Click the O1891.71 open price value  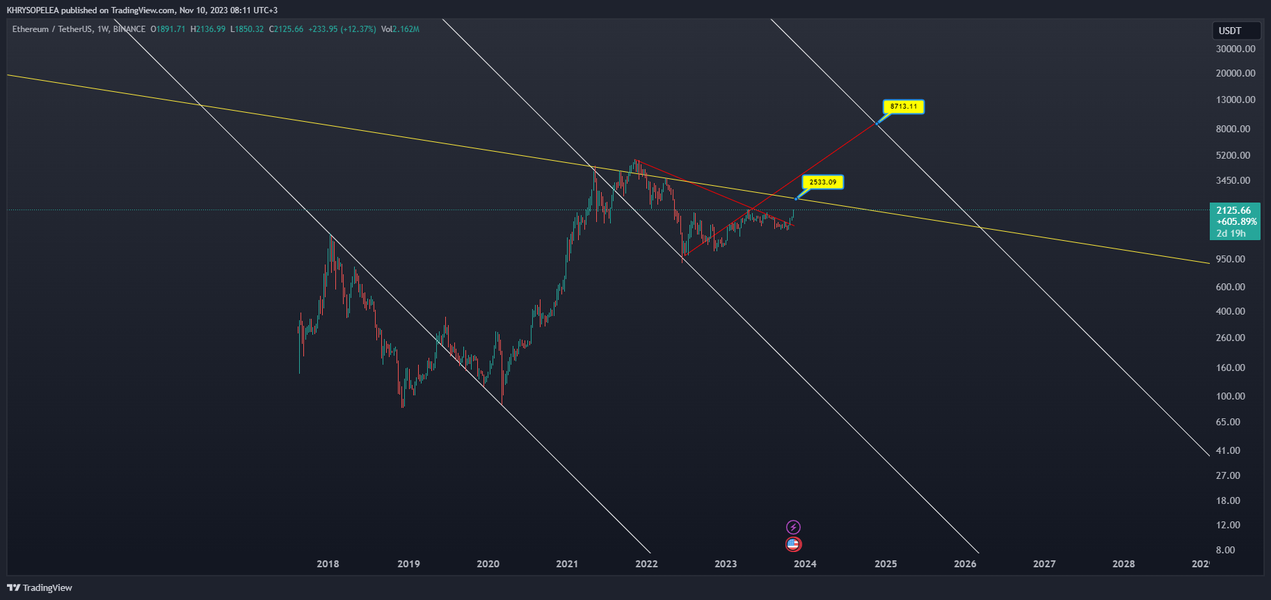tap(168, 29)
